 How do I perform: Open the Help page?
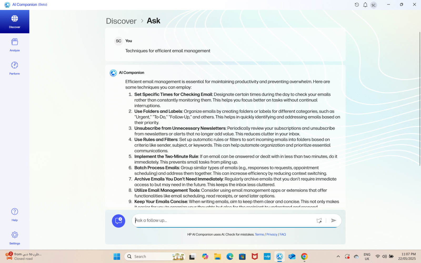click(14, 215)
